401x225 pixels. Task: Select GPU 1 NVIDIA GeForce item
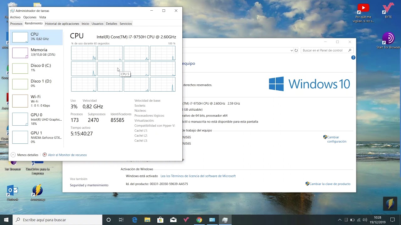36,137
